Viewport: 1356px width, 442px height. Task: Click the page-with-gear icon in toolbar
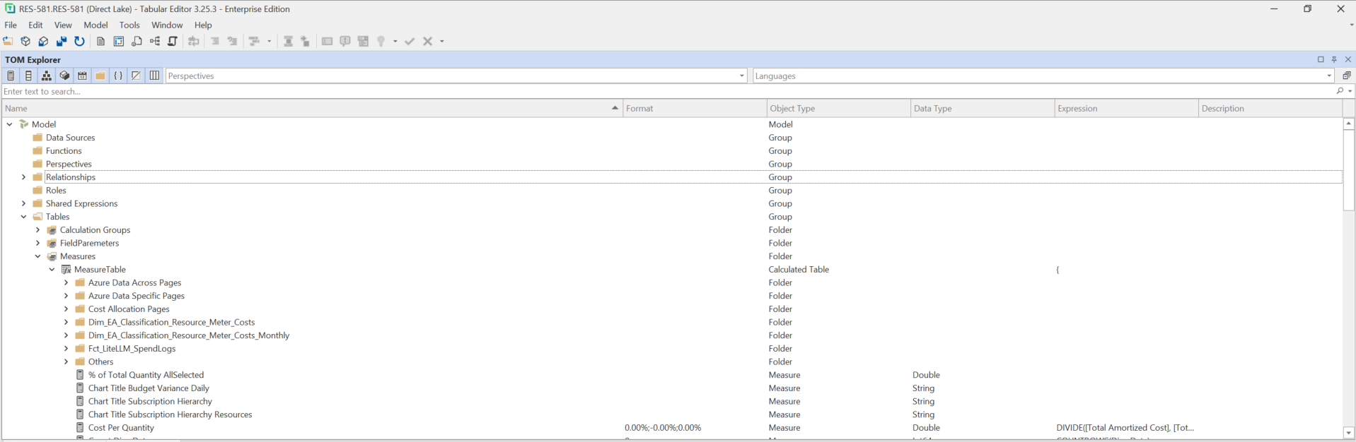137,41
